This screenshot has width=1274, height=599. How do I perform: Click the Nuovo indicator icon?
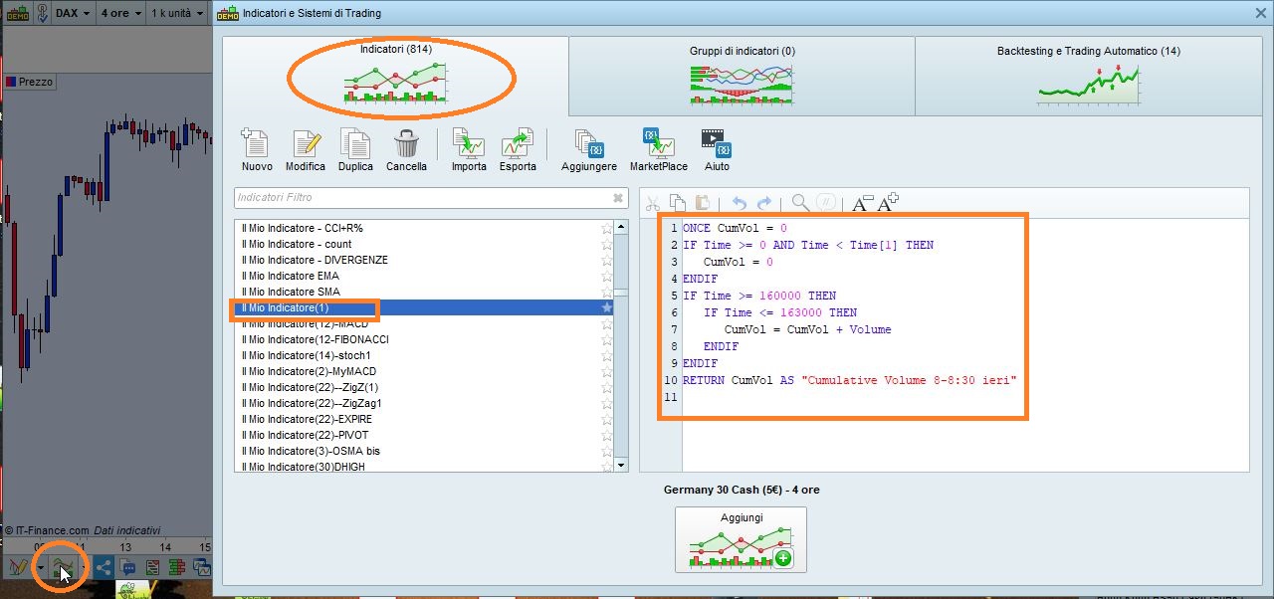pos(256,143)
